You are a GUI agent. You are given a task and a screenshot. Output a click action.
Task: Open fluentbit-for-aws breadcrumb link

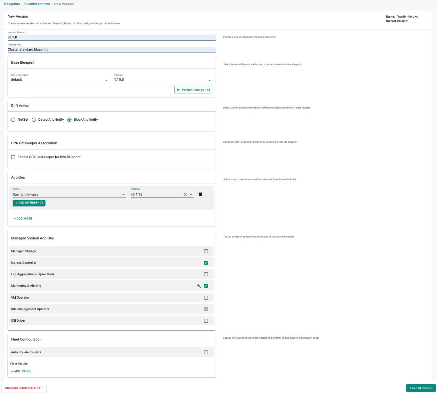(x=37, y=4)
